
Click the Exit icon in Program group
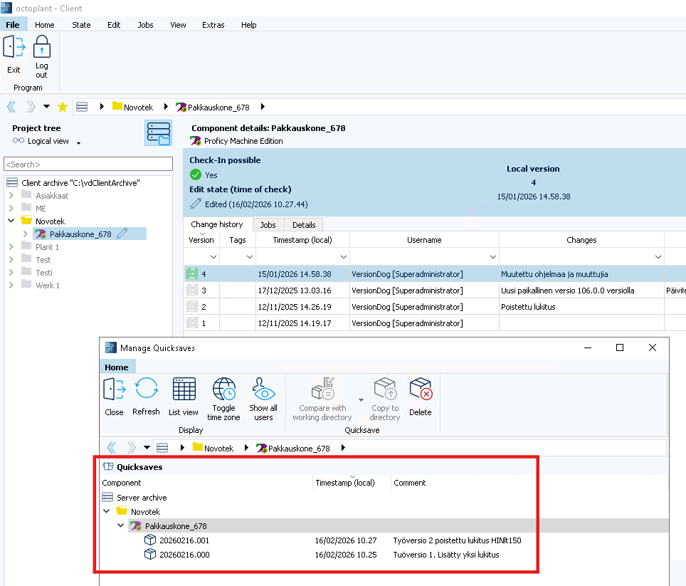click(14, 48)
